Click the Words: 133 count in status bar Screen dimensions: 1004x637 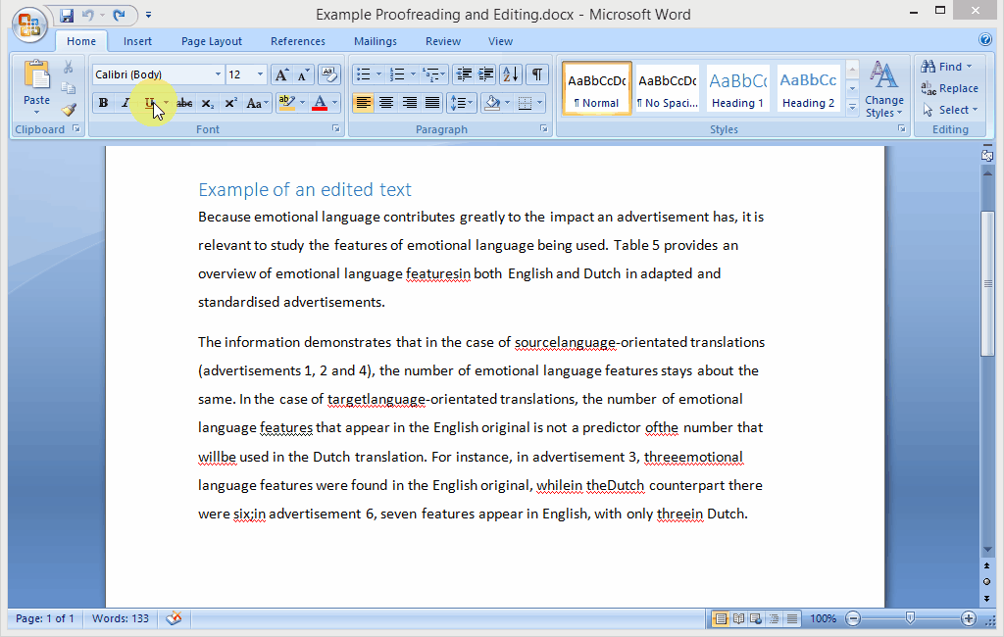coord(121,618)
